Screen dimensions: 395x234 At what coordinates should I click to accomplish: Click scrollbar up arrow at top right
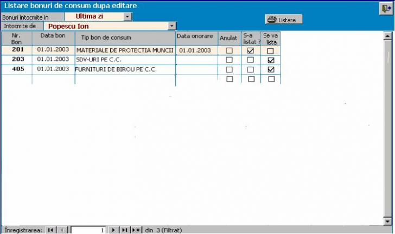point(387,37)
